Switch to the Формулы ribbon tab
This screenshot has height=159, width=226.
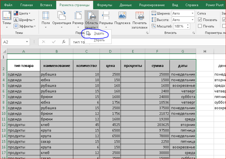pos(104,5)
